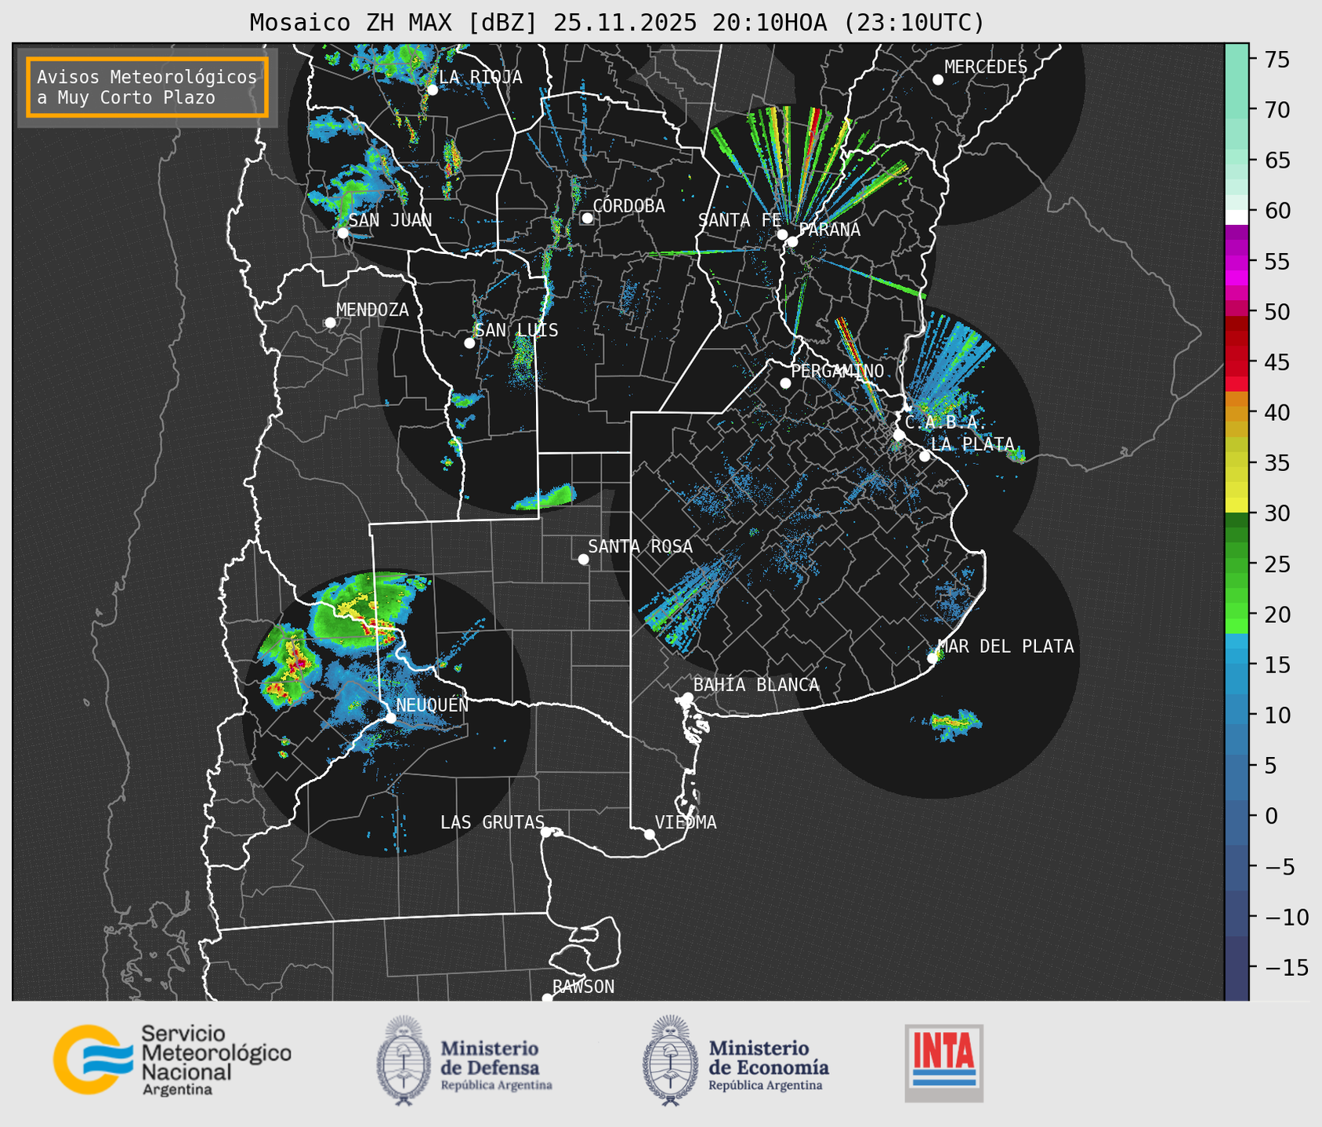The height and width of the screenshot is (1127, 1322).
Task: Click the Córdoba city marker dot
Action: click(x=587, y=218)
